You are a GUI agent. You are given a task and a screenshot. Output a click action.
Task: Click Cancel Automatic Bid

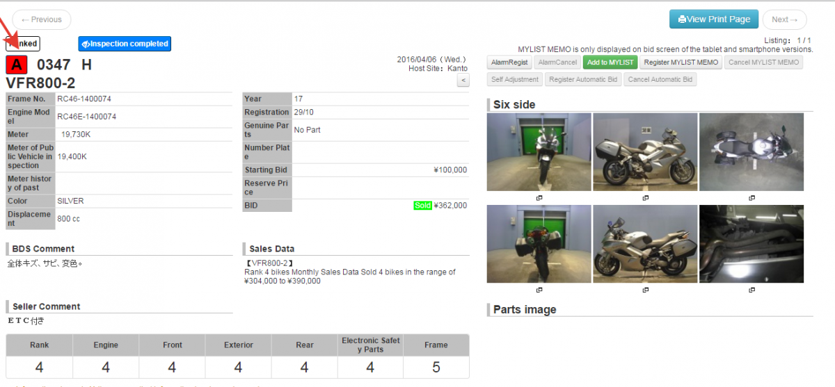pyautogui.click(x=660, y=79)
